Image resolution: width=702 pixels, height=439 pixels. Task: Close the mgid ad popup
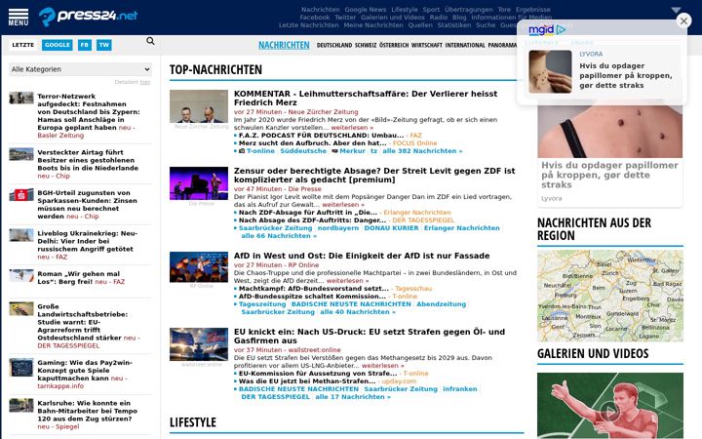point(683,20)
